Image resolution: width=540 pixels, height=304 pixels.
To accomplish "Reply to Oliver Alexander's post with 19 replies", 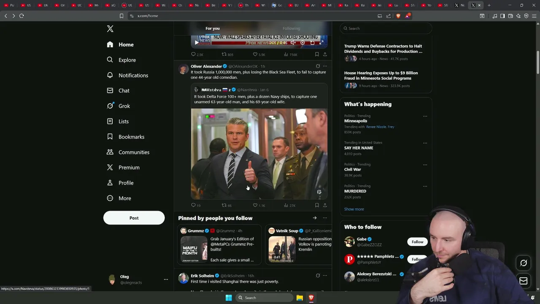I will [x=196, y=205].
